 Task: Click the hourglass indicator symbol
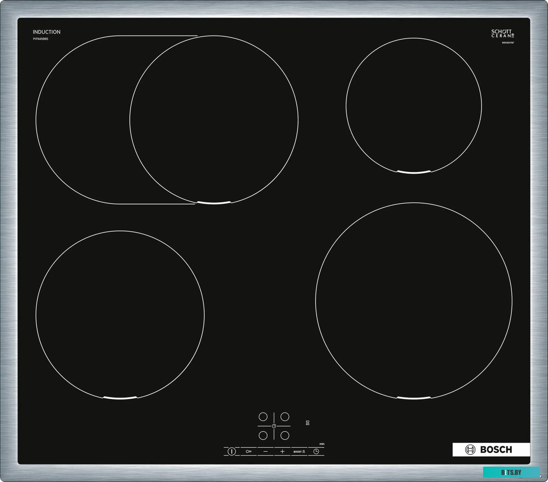308,423
